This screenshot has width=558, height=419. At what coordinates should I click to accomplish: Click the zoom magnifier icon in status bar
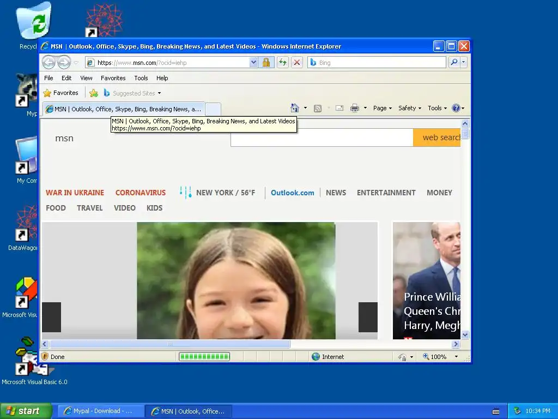[x=426, y=356]
